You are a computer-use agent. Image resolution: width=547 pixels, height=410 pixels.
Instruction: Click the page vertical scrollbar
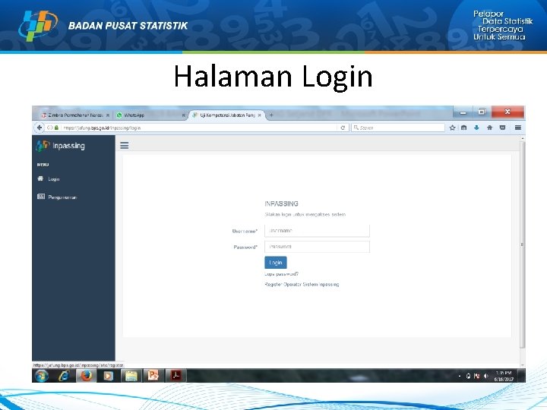[x=522, y=244]
